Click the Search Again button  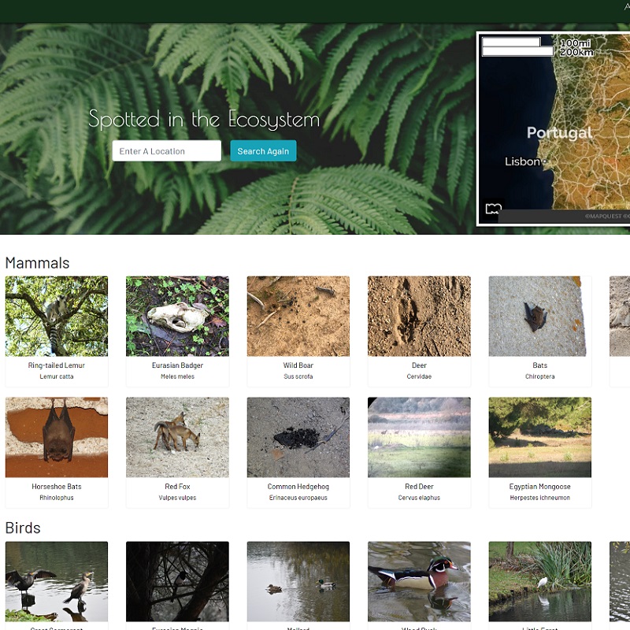click(263, 151)
